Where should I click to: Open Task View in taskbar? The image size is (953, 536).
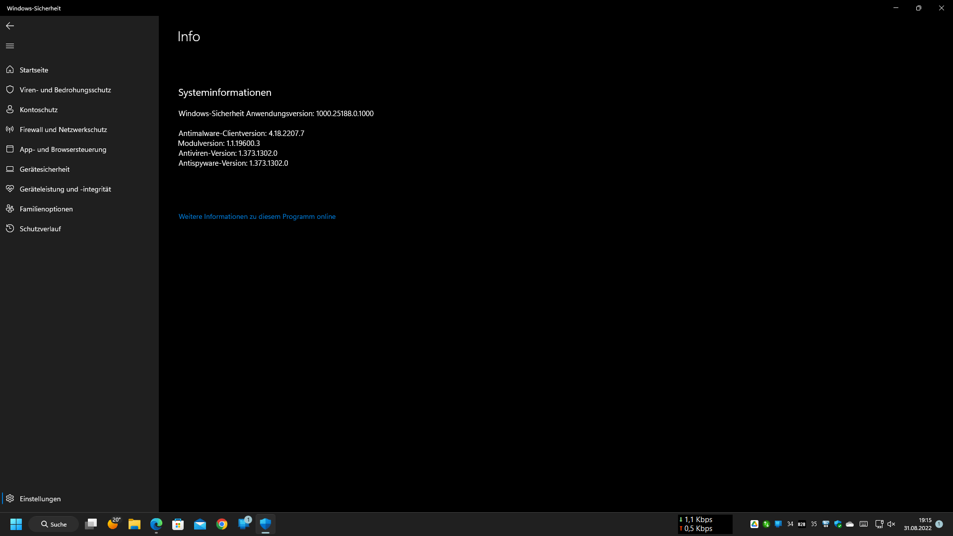click(x=91, y=524)
